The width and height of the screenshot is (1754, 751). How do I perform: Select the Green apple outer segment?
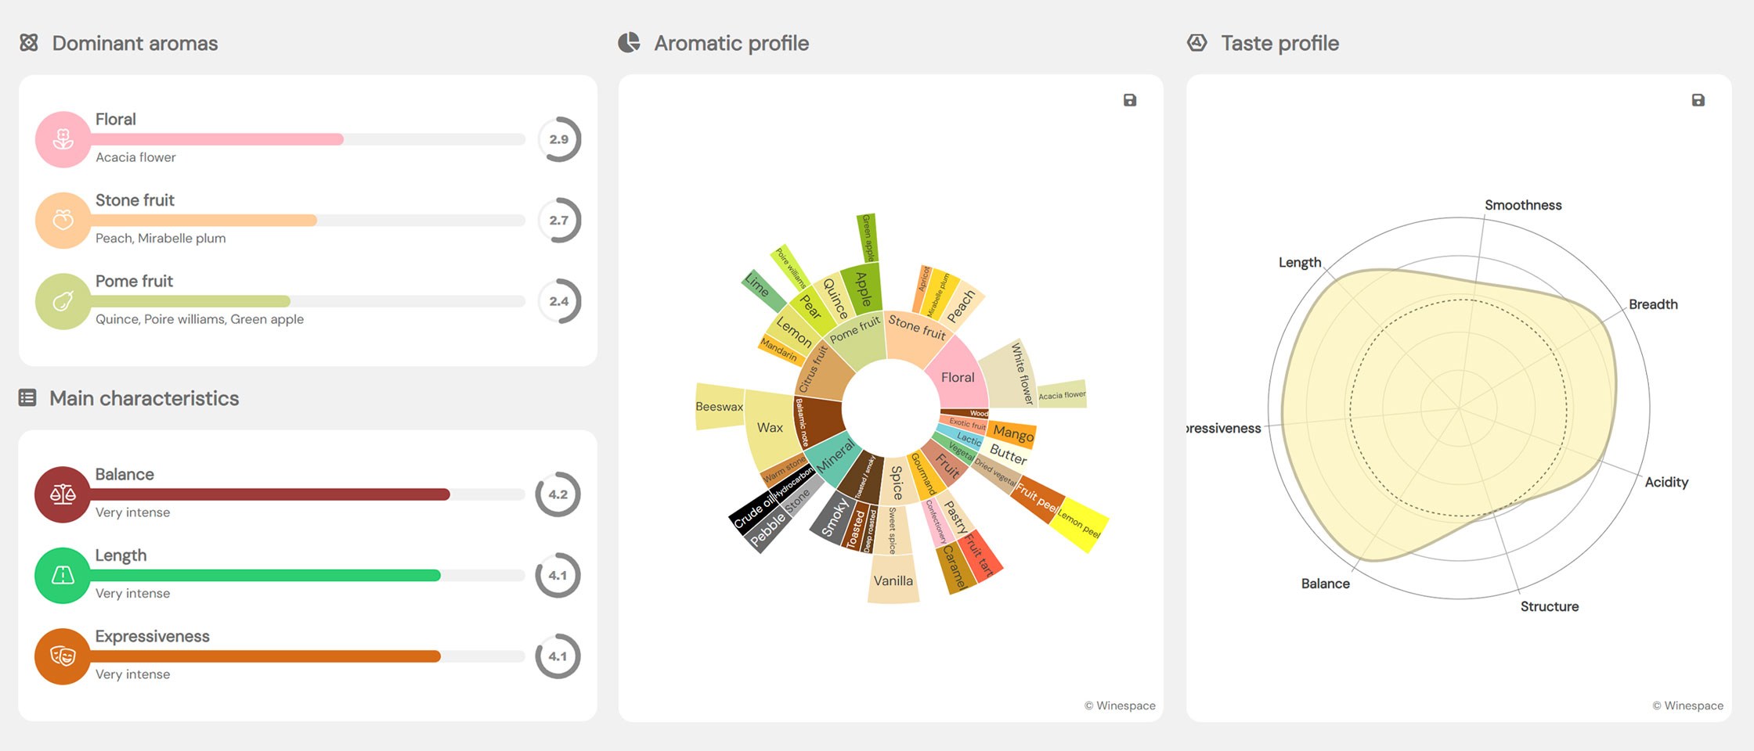(x=867, y=238)
